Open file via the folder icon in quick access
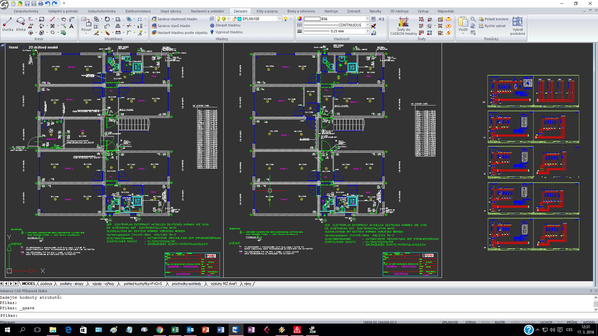 pos(20,3)
